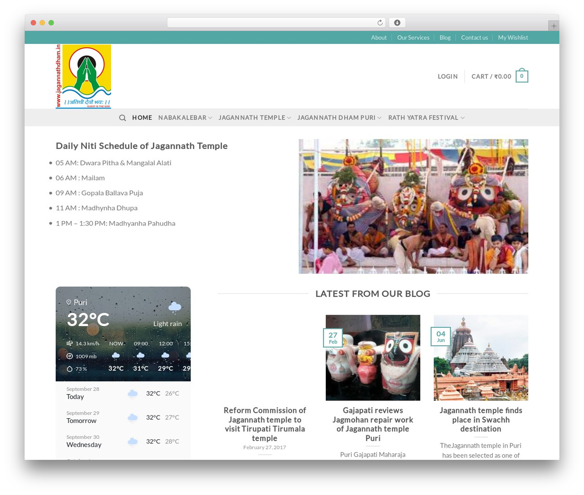
Task: Click the Puri location pin icon
Action: (x=69, y=302)
